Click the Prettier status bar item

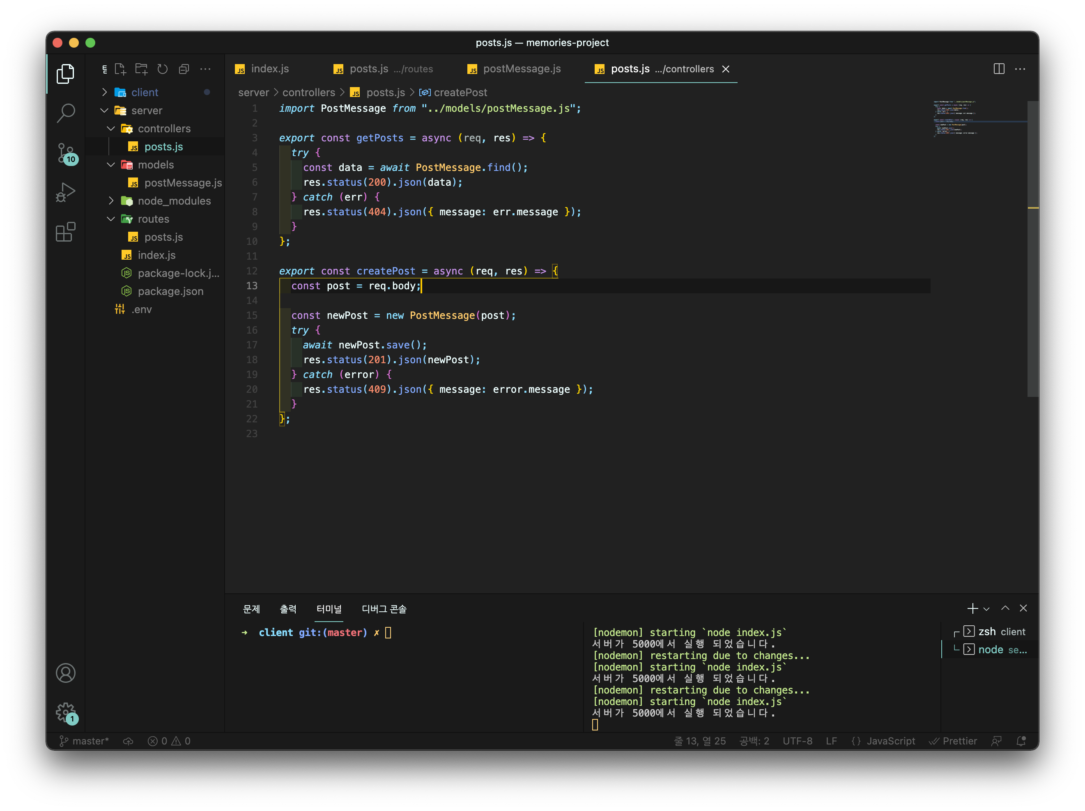(953, 741)
